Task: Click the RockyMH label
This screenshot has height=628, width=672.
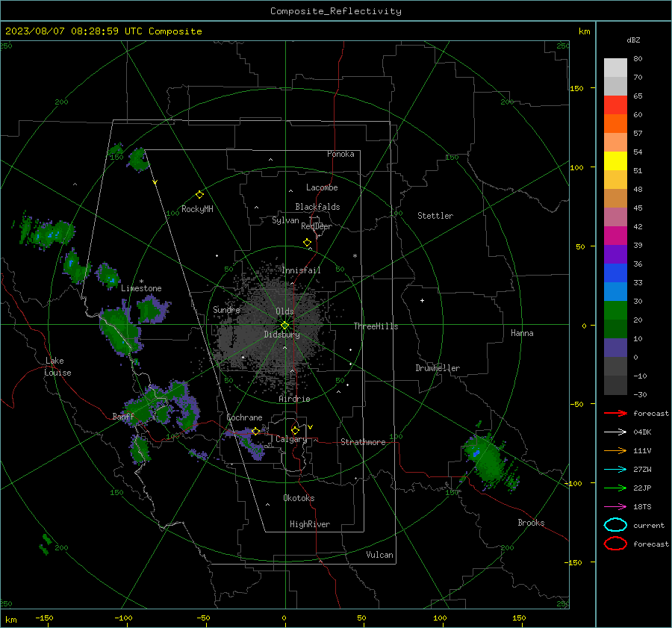Action: (x=197, y=209)
